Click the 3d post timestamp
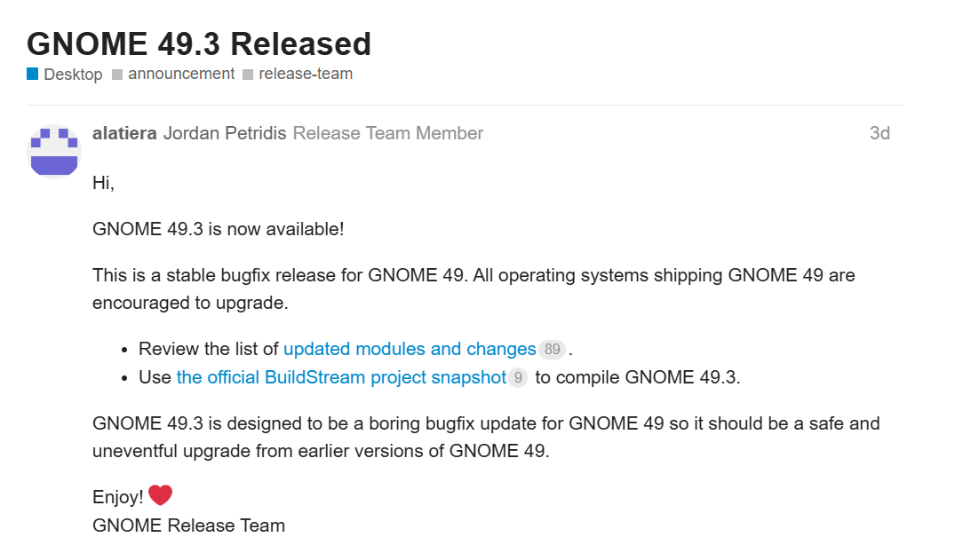 tap(879, 133)
